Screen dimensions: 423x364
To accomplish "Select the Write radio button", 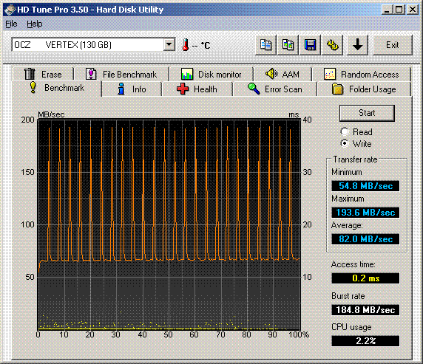I will (345, 143).
